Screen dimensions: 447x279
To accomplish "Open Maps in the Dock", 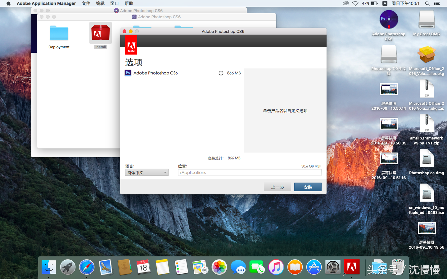I will point(200,267).
